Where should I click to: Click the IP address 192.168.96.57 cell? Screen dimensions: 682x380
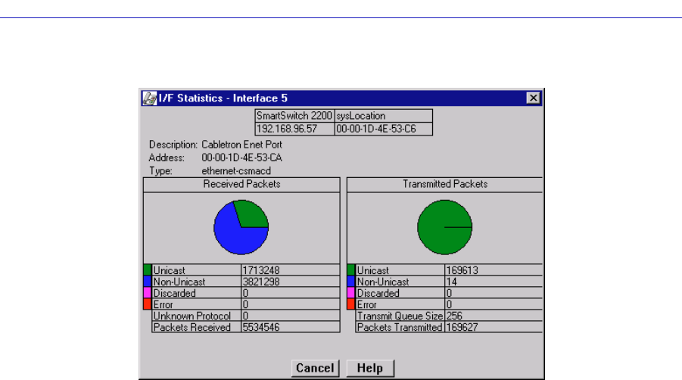[x=294, y=129]
